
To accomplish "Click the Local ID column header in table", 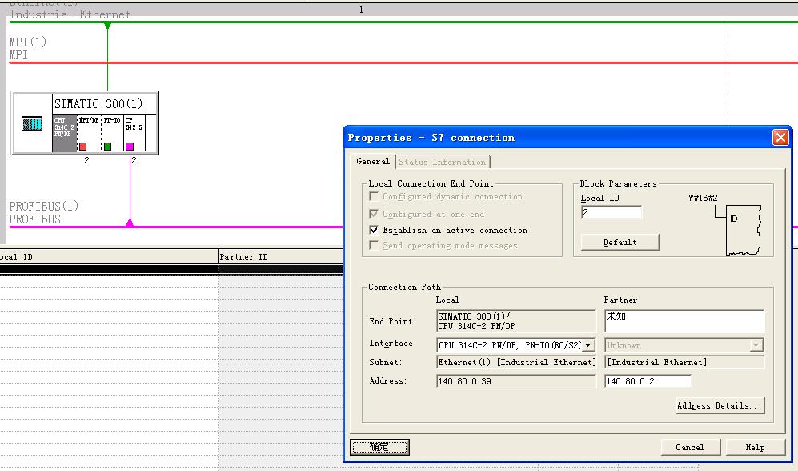I will tap(108, 256).
